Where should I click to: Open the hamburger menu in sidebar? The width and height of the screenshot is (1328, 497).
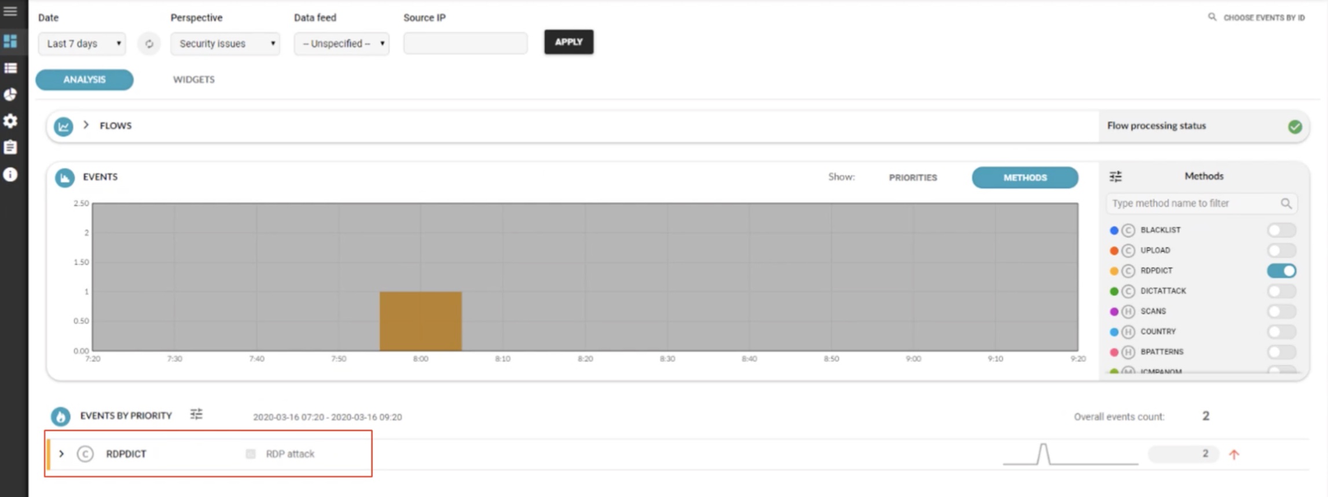click(10, 12)
